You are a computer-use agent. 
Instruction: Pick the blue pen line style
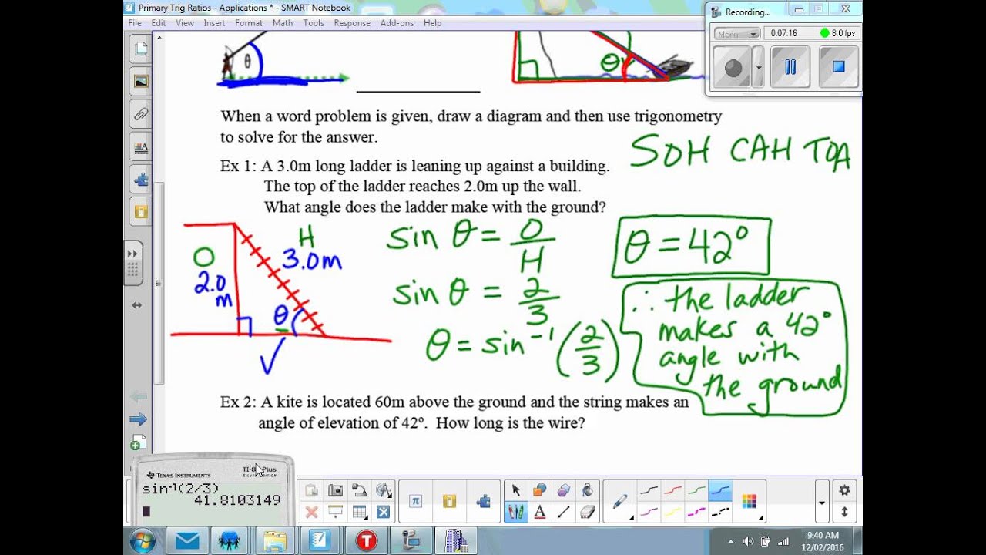point(720,490)
